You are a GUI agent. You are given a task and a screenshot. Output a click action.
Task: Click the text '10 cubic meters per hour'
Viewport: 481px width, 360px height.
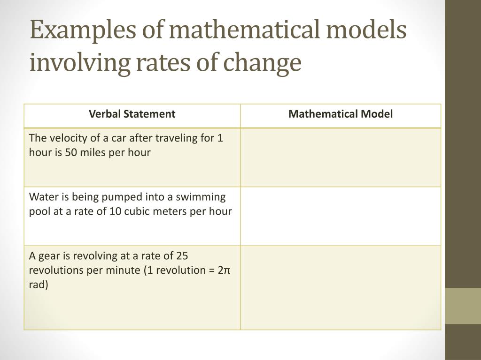[x=171, y=211]
